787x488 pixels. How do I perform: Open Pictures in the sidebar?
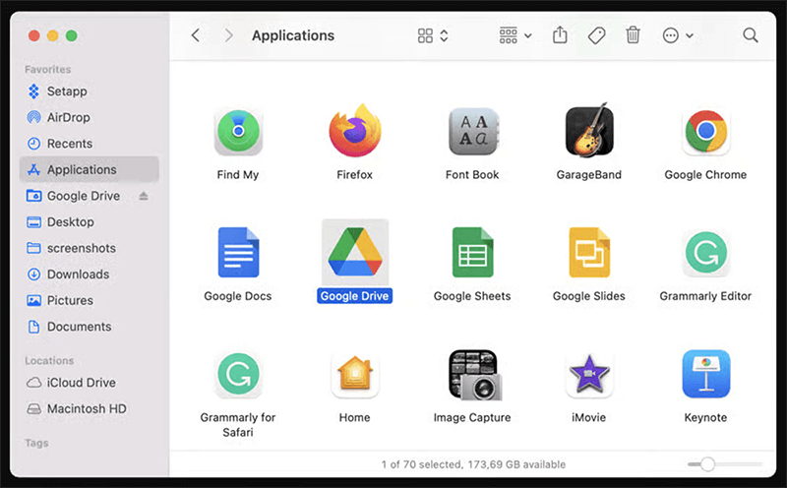90,300
